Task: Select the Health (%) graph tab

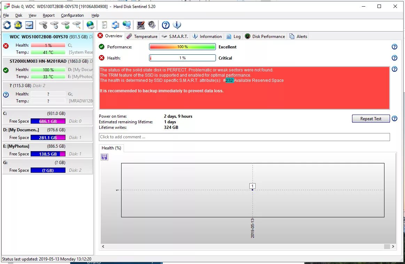Action: pos(111,148)
